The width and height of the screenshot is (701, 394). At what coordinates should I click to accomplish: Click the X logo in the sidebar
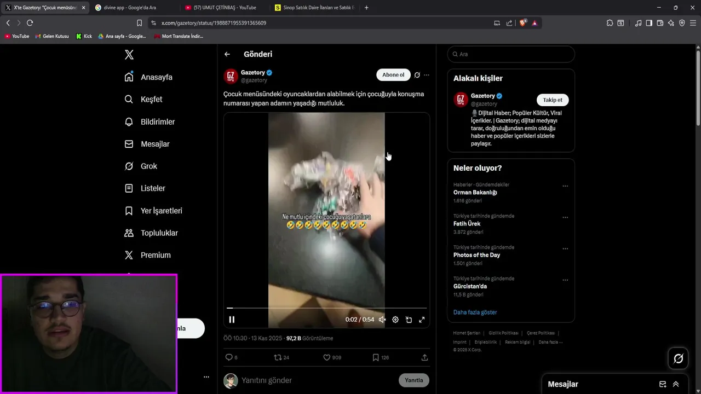[x=129, y=55]
